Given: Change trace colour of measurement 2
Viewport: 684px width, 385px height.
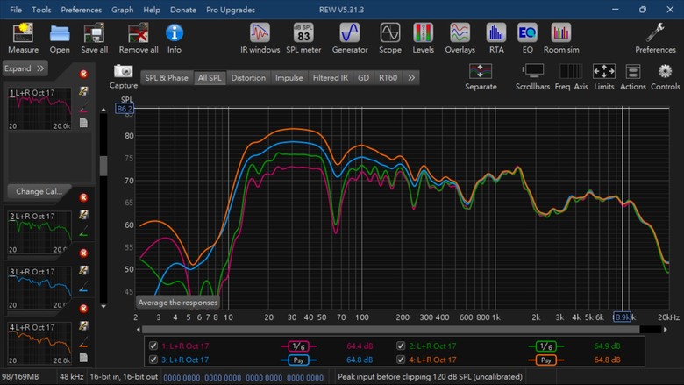Looking at the screenshot, I should pos(83,231).
